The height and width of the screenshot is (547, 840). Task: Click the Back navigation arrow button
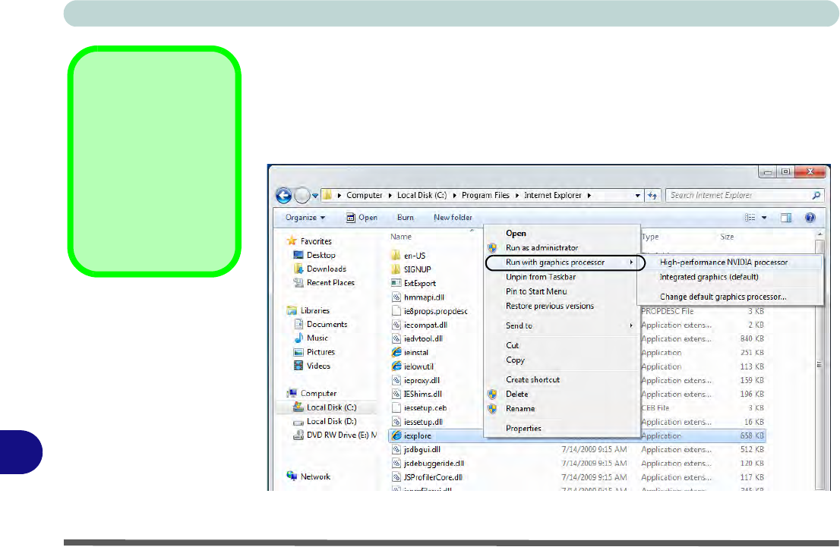click(283, 195)
